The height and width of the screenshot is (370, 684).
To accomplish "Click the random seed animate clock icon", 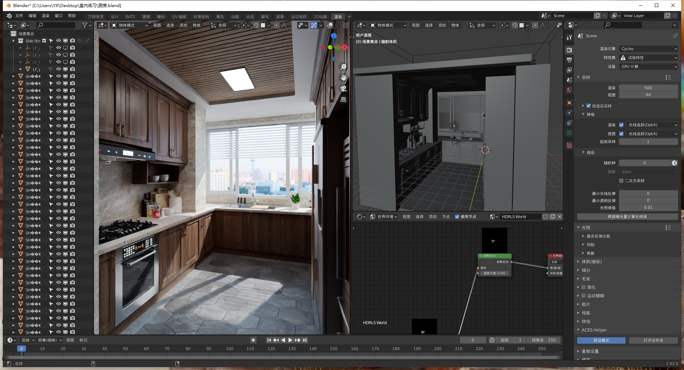I will pos(674,163).
